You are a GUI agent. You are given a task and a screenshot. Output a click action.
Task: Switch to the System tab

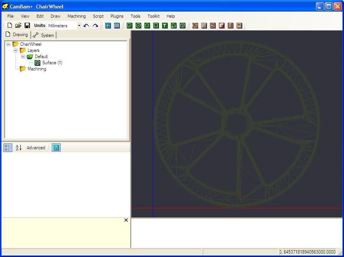point(43,35)
